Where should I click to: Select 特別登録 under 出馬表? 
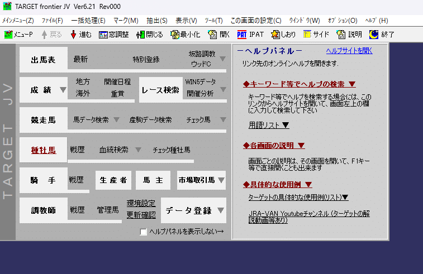click(146, 60)
